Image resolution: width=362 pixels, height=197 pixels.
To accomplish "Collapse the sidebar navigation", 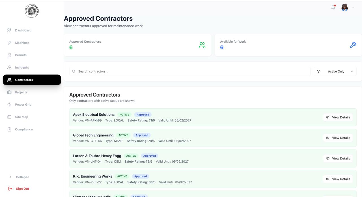I will 19,177.
